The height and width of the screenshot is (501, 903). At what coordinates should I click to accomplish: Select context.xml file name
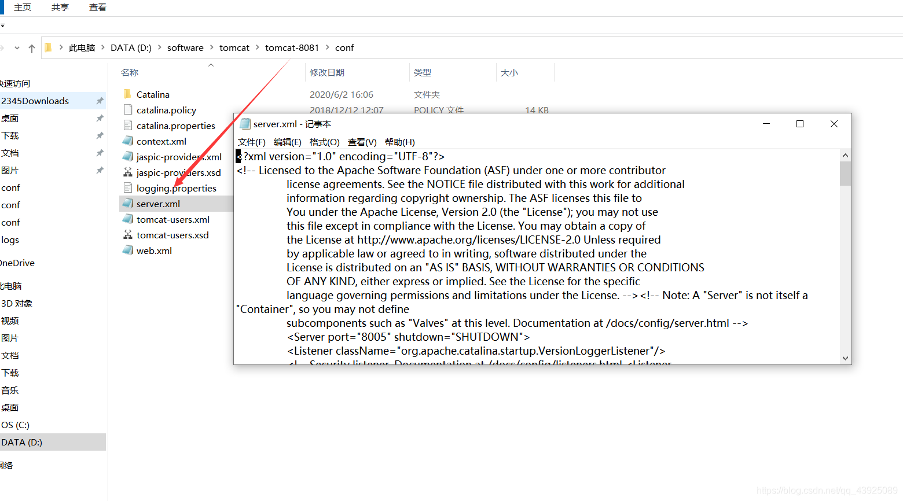pos(161,141)
